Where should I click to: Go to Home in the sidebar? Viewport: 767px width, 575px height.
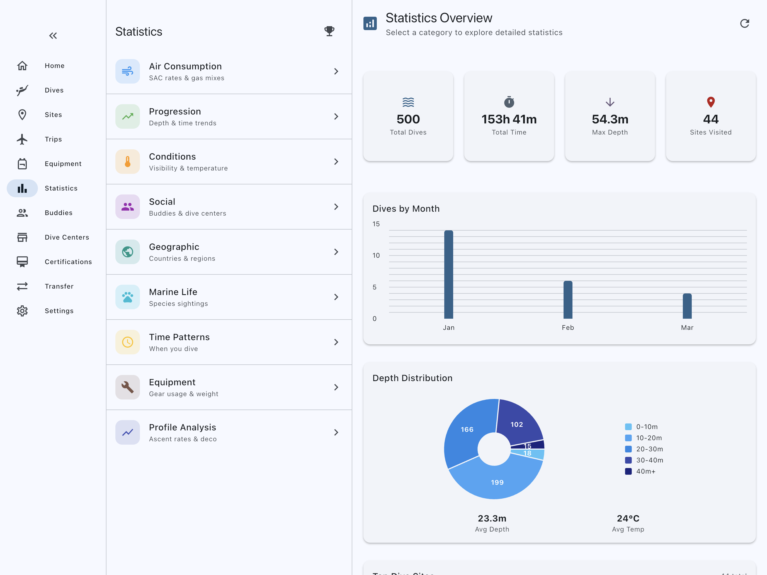(54, 65)
